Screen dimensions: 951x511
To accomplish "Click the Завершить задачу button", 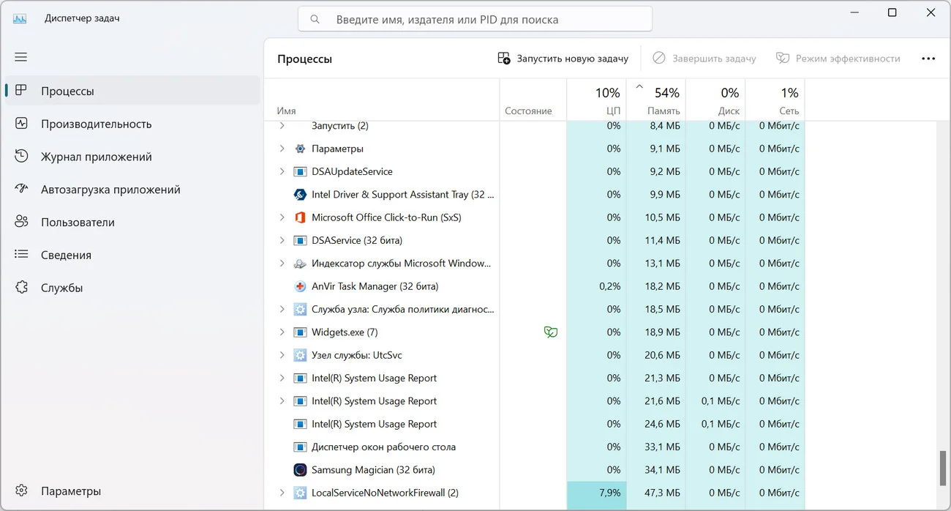I will [x=704, y=59].
